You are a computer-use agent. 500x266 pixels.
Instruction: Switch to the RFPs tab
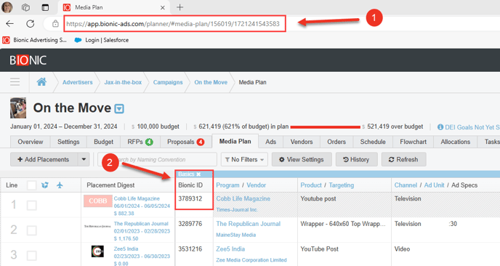pyautogui.click(x=140, y=142)
